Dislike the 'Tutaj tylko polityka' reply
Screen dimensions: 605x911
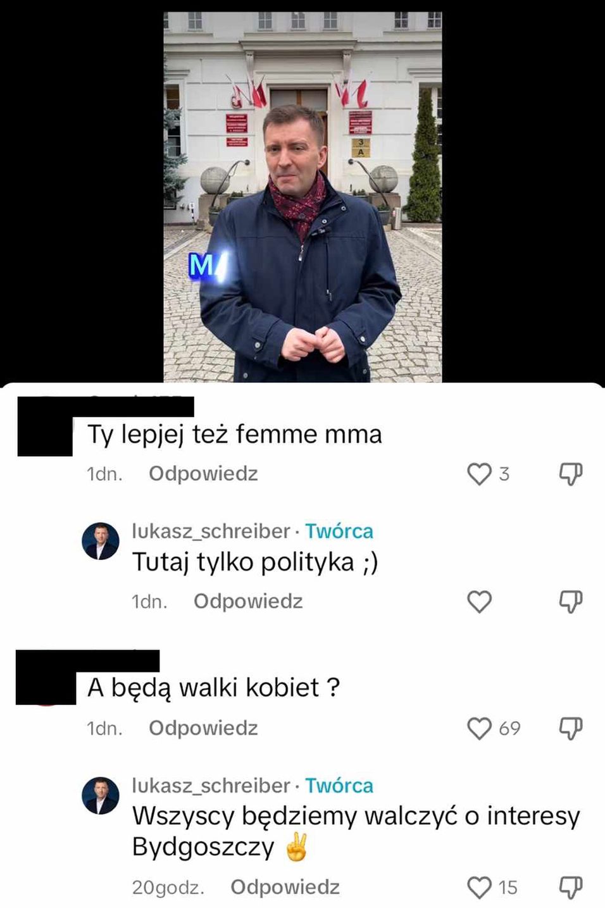coord(571,602)
